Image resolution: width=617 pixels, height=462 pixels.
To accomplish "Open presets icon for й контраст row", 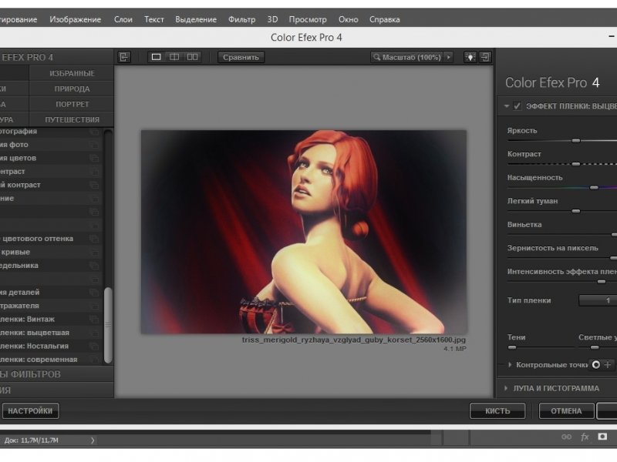I will click(93, 185).
